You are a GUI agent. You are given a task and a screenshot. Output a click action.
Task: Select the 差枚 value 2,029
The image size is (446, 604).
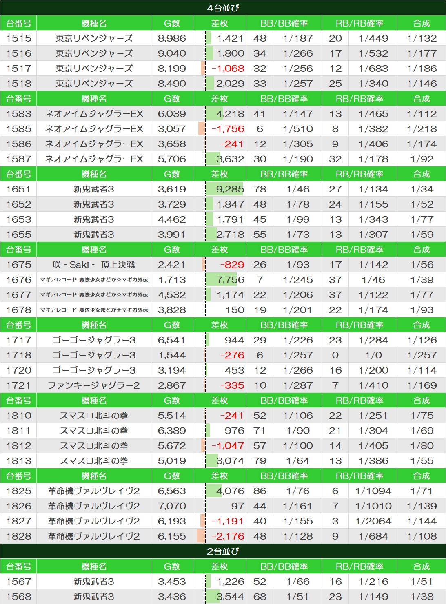[230, 84]
